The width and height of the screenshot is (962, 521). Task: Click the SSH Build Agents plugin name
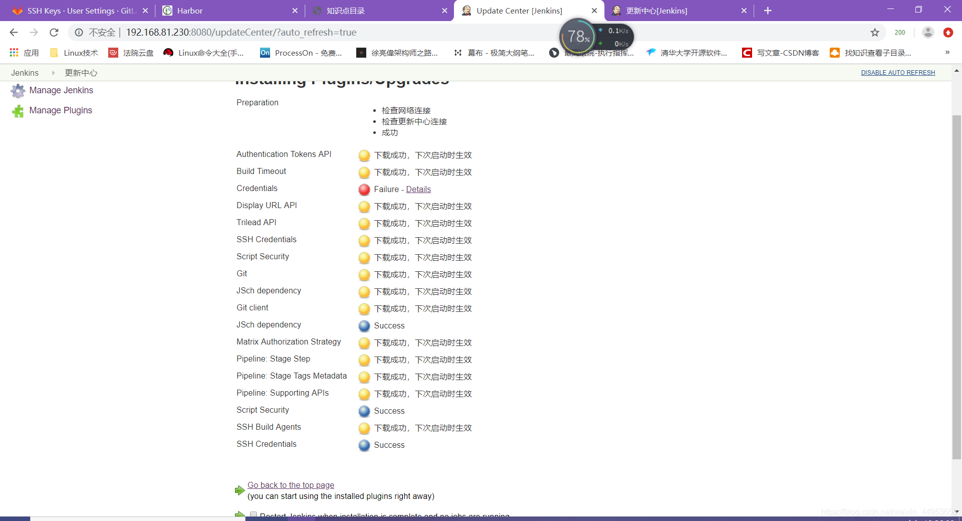tap(269, 427)
